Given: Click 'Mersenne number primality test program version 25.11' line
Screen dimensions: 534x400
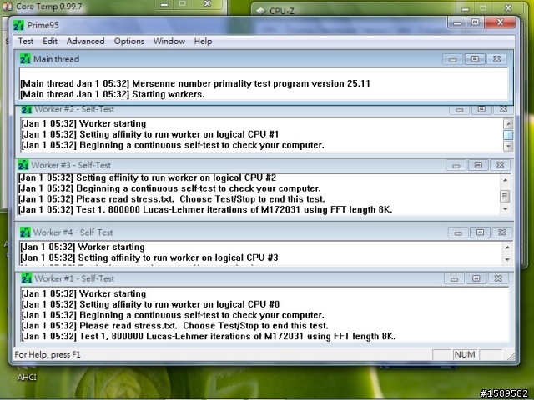Looking at the screenshot, I should 195,83.
